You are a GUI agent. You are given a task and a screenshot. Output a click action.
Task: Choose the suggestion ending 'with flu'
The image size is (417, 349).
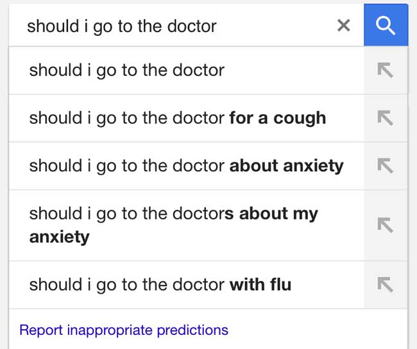click(160, 284)
